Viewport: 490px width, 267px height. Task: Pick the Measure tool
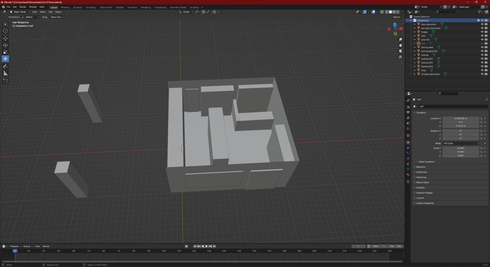point(5,73)
